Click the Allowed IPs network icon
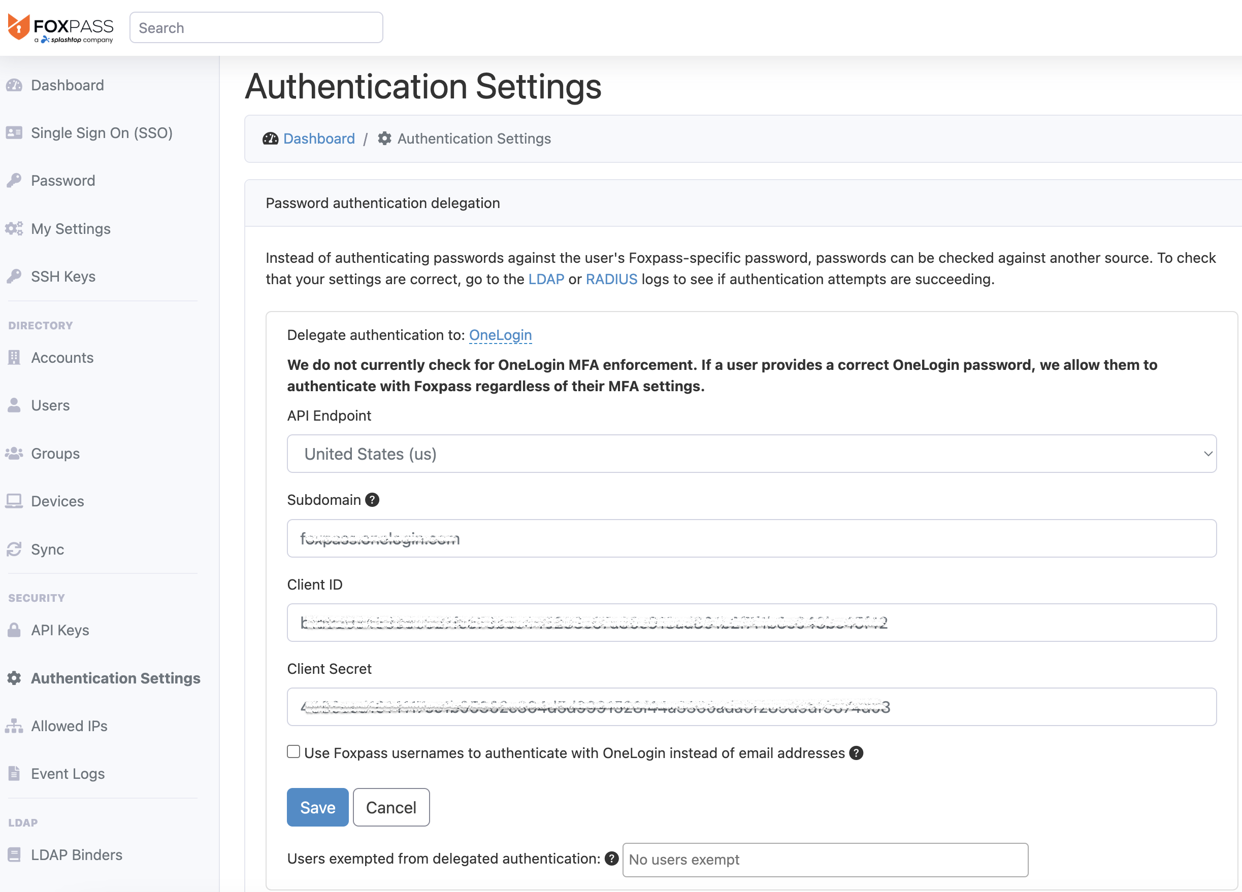The height and width of the screenshot is (892, 1242). pyautogui.click(x=14, y=726)
